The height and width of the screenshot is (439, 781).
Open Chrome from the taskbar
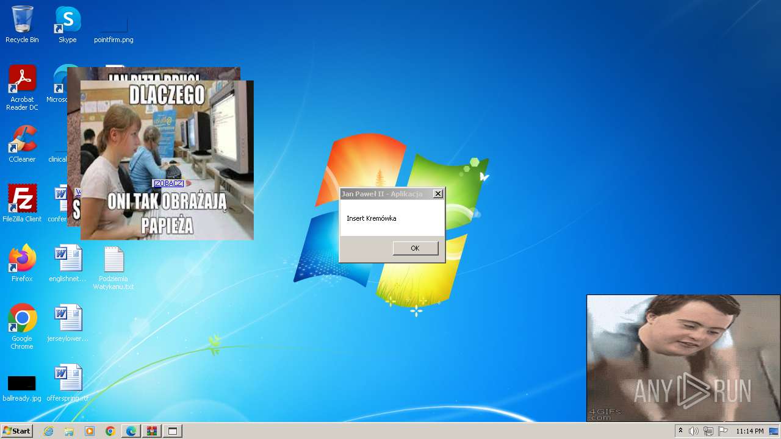pyautogui.click(x=110, y=431)
